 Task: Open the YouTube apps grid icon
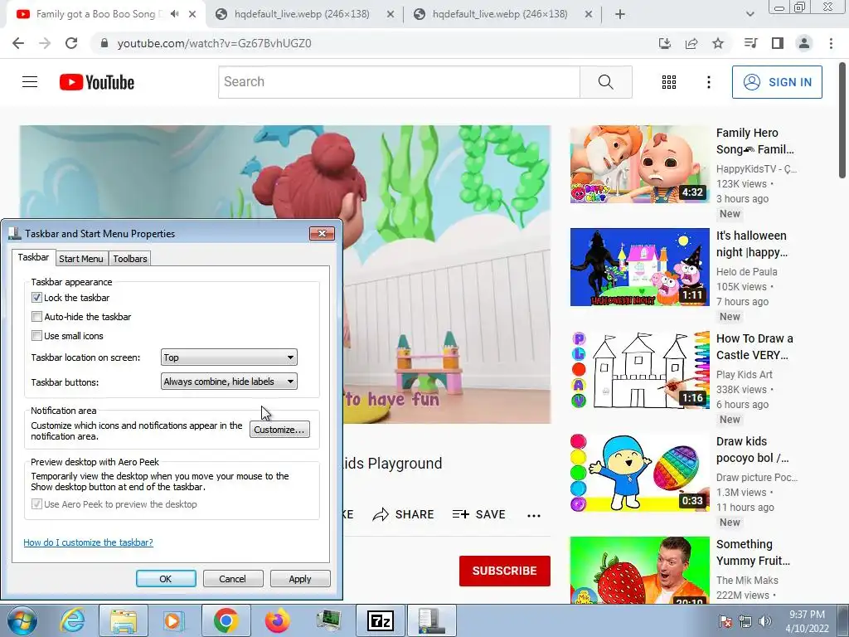pos(669,82)
